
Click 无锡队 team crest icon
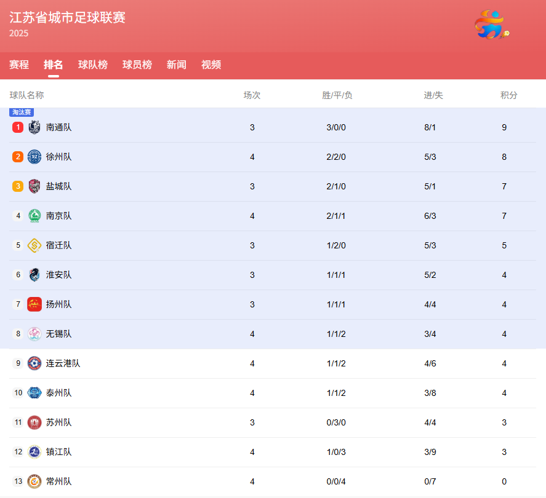click(x=34, y=334)
